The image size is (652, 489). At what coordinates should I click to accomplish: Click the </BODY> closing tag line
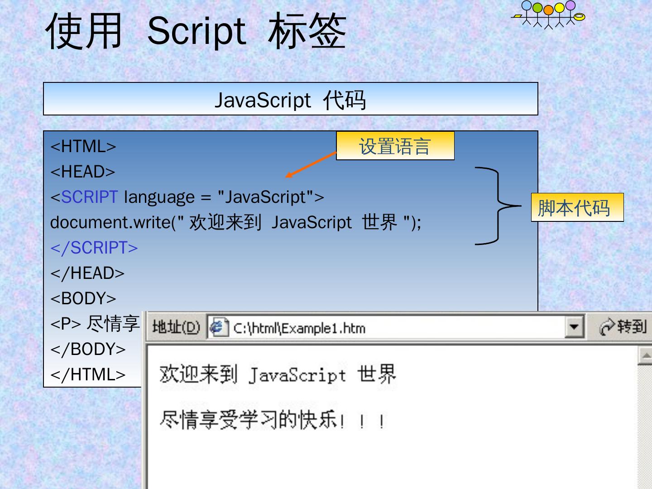88,349
